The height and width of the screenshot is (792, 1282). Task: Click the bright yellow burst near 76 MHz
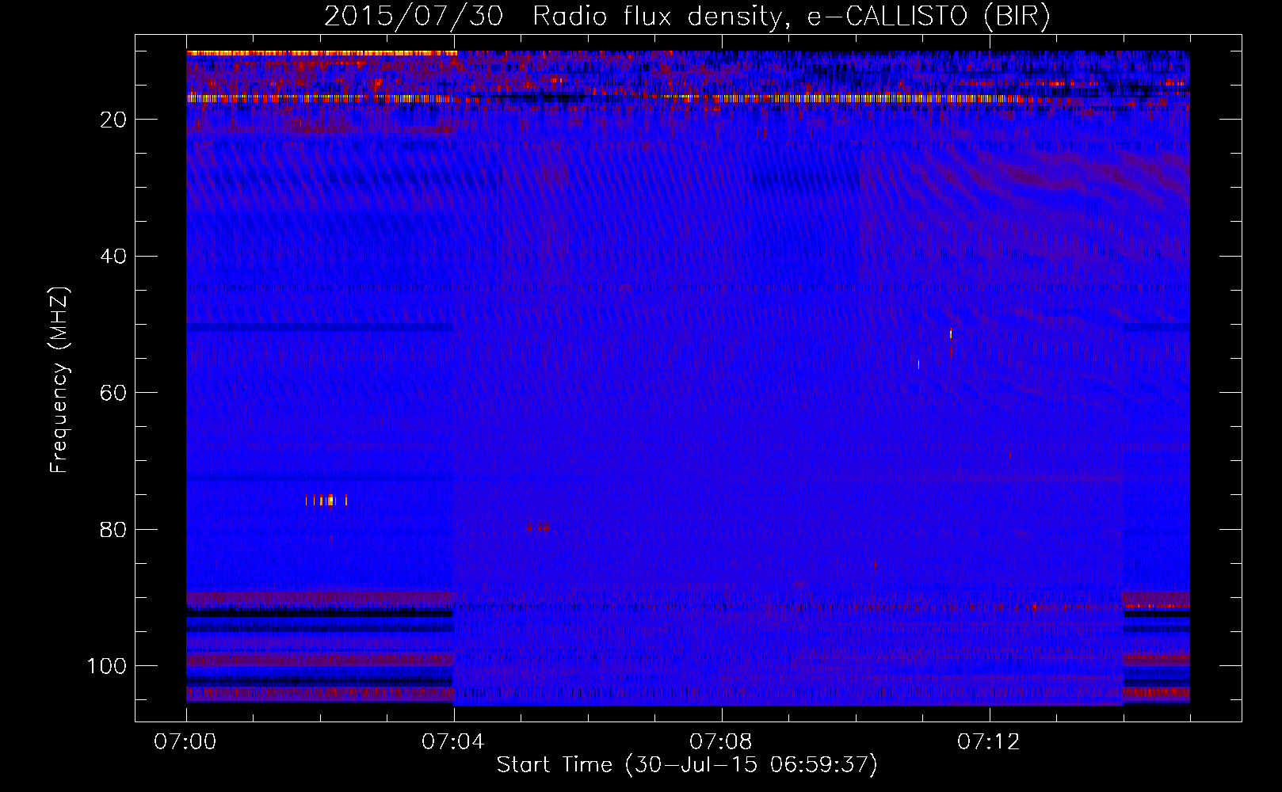click(x=326, y=501)
